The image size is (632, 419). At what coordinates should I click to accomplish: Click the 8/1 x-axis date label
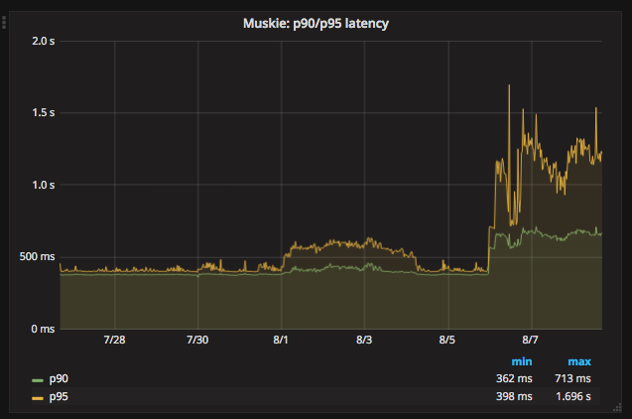click(x=281, y=340)
